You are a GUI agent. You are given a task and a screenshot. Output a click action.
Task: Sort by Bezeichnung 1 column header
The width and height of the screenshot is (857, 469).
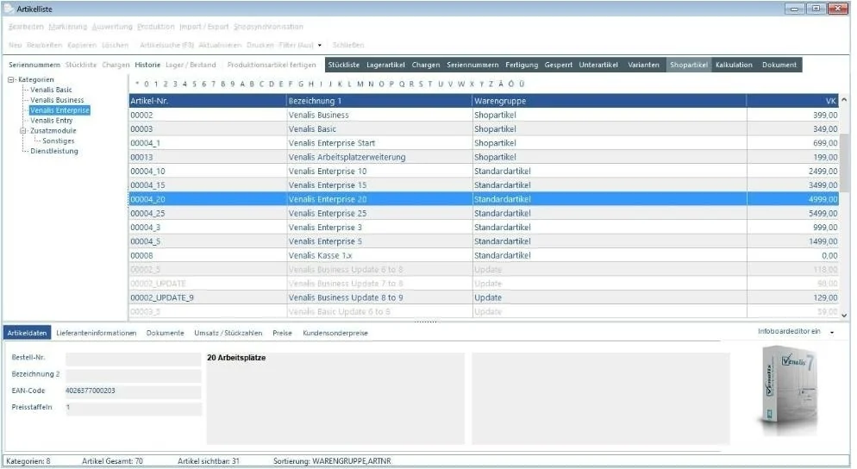(x=379, y=101)
